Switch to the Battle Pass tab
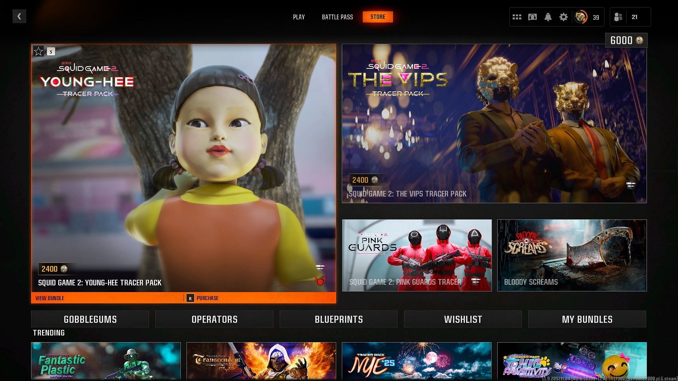Screen dimensions: 678x381 [337, 17]
